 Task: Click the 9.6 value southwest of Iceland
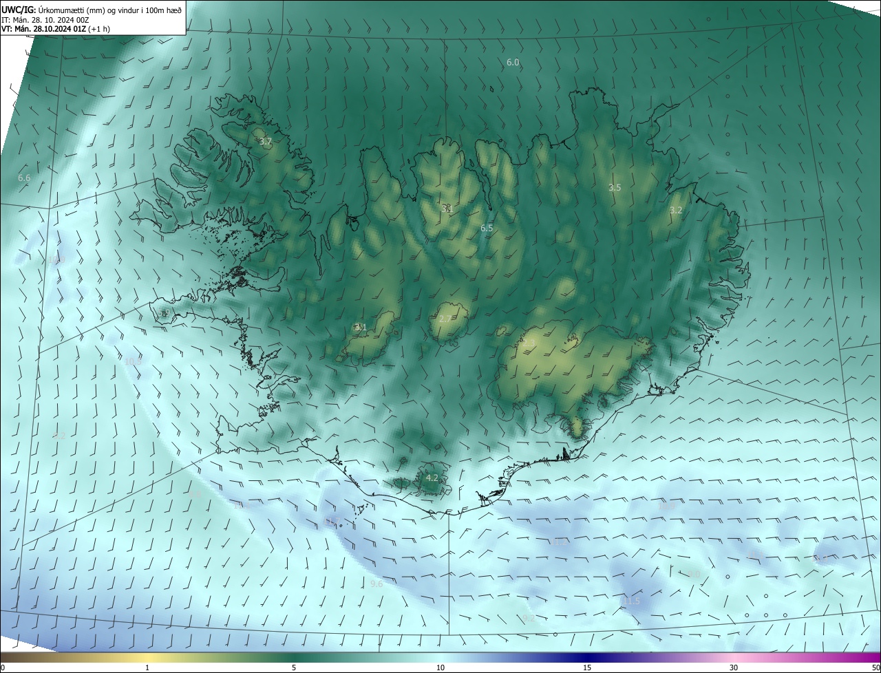coord(376,584)
